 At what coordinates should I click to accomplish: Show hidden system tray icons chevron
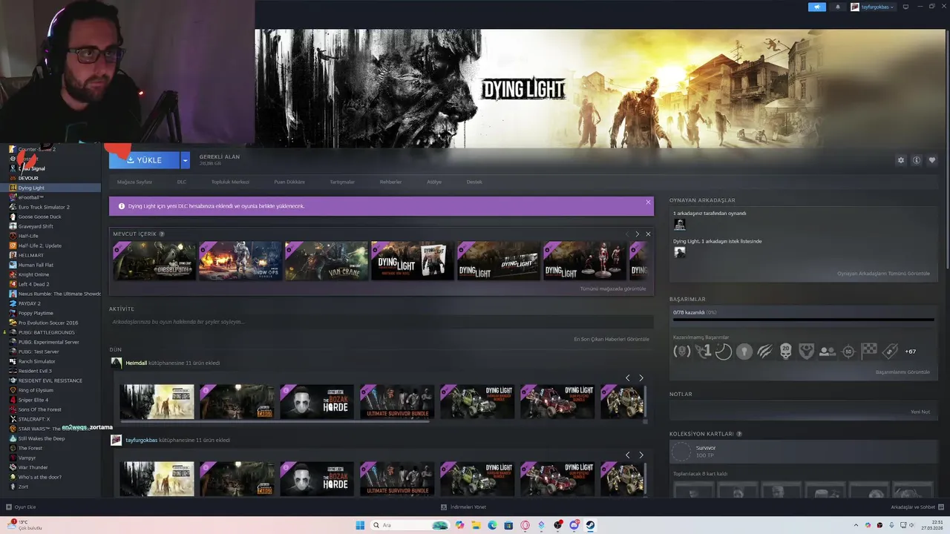[x=856, y=525]
